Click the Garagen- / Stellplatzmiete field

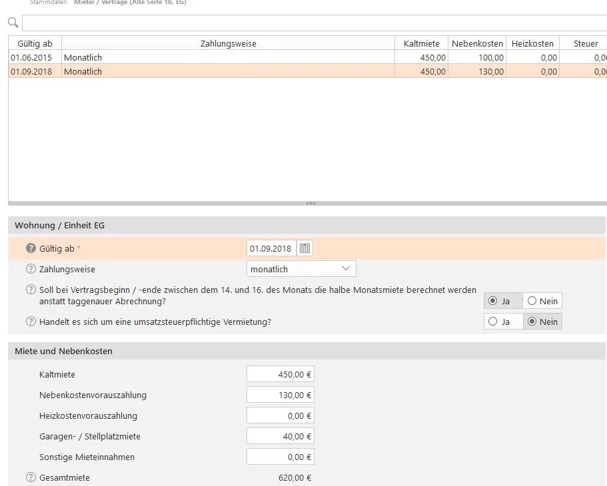280,436
